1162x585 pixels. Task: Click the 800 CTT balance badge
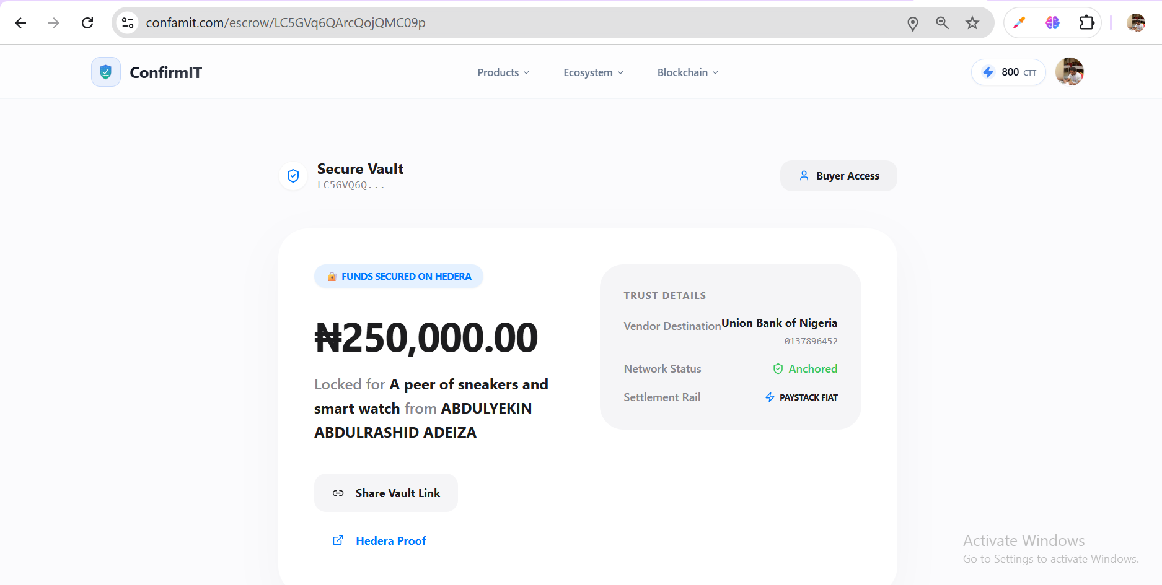(1008, 72)
